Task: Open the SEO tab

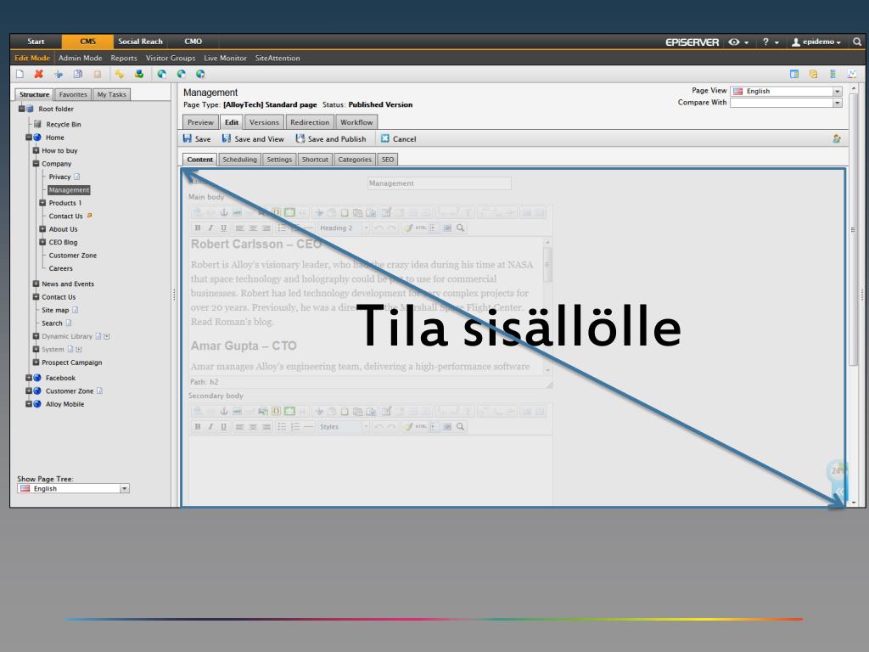Action: pyautogui.click(x=387, y=160)
